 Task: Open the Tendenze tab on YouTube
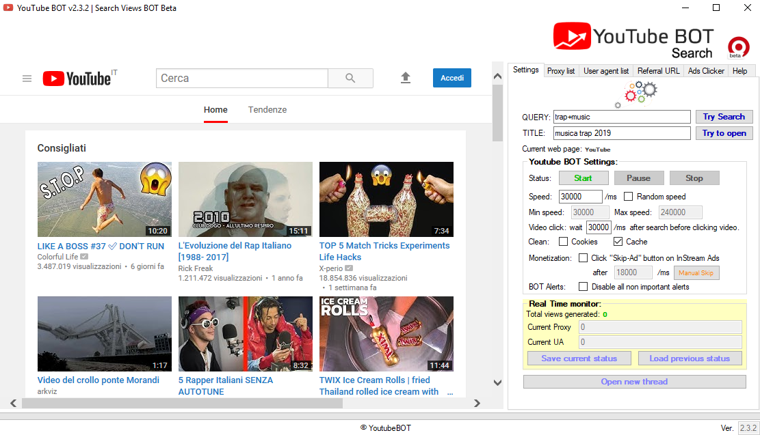tap(267, 110)
